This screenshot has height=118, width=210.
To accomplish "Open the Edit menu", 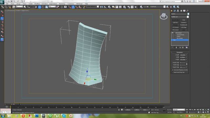I will click(x=7, y=4).
